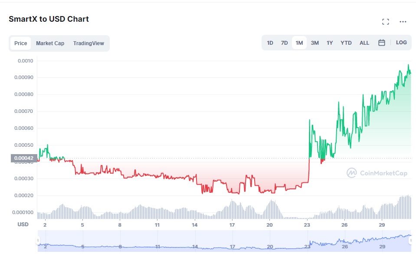Click the date 14 x-axis label
Image resolution: width=416 pixels, height=254 pixels.
[194, 225]
